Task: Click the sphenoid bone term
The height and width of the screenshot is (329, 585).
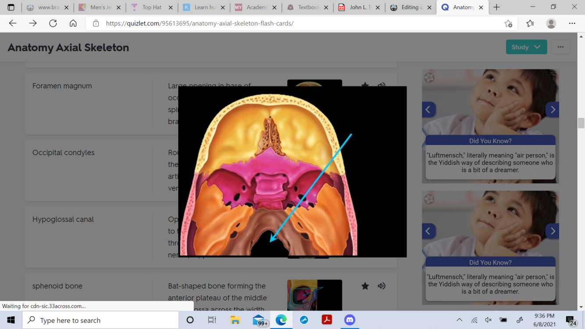Action: tap(57, 286)
